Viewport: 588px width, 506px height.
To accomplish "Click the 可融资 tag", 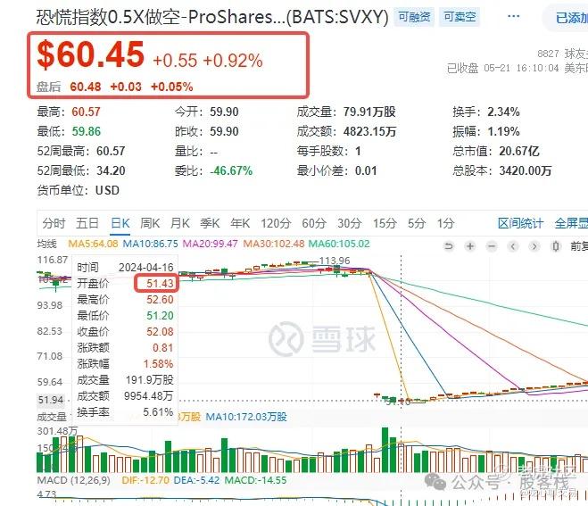I will 414,17.
